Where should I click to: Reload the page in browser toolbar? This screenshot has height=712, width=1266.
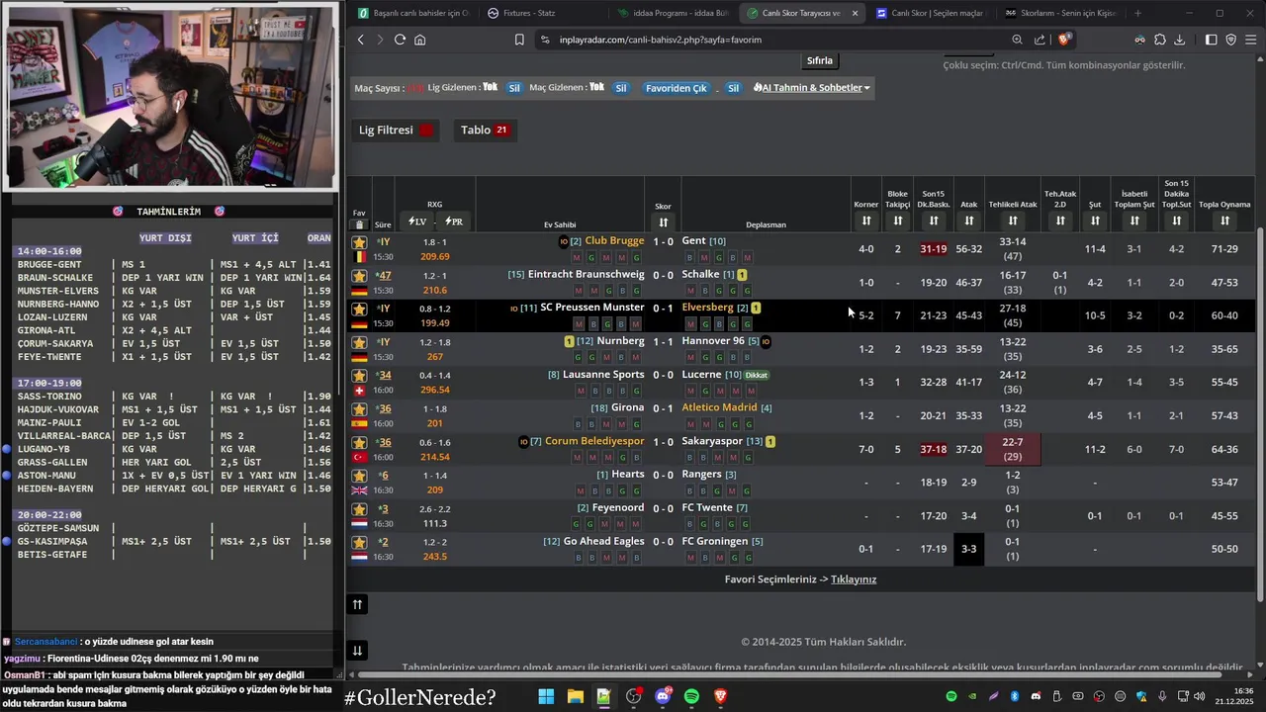pyautogui.click(x=400, y=40)
